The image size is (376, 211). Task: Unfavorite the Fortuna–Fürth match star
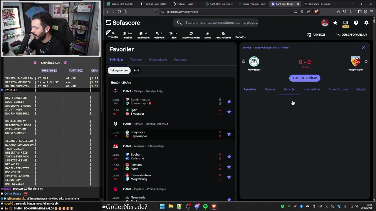click(x=229, y=167)
